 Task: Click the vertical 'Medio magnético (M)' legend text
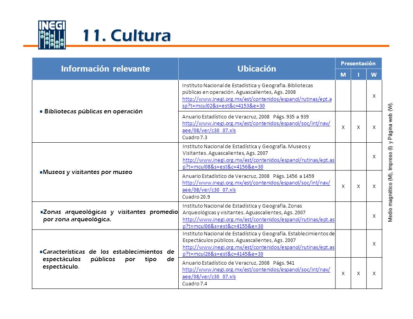[x=390, y=162]
